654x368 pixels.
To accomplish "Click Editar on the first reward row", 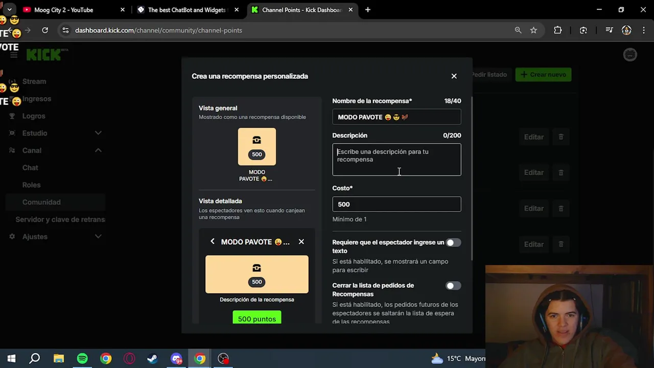I will click(x=533, y=137).
